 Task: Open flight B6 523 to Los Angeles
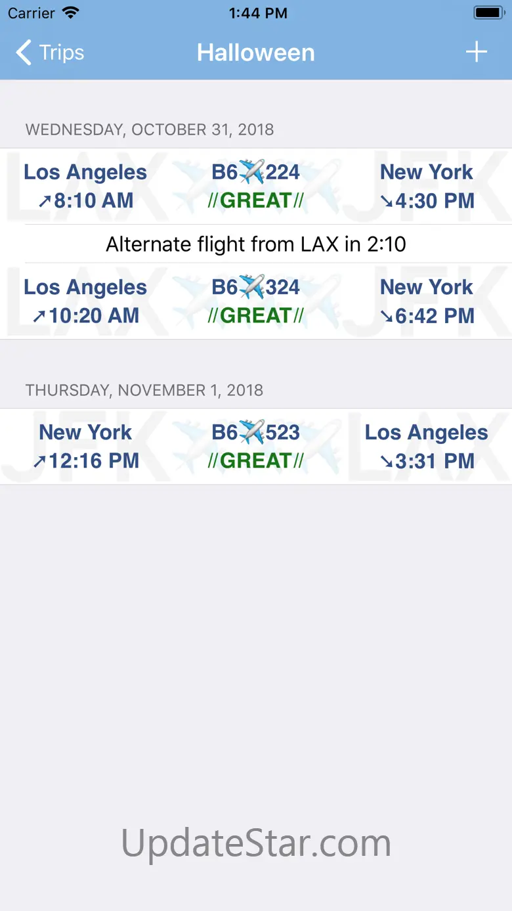click(x=256, y=447)
